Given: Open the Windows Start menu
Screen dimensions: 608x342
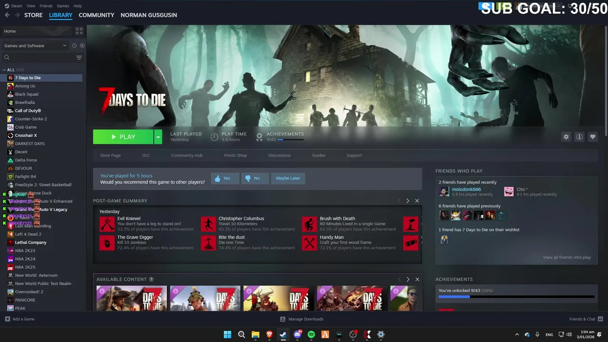Looking at the screenshot, I should point(228,334).
